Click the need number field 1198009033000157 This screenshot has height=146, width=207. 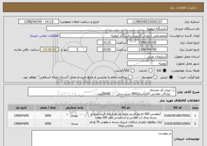[147, 22]
